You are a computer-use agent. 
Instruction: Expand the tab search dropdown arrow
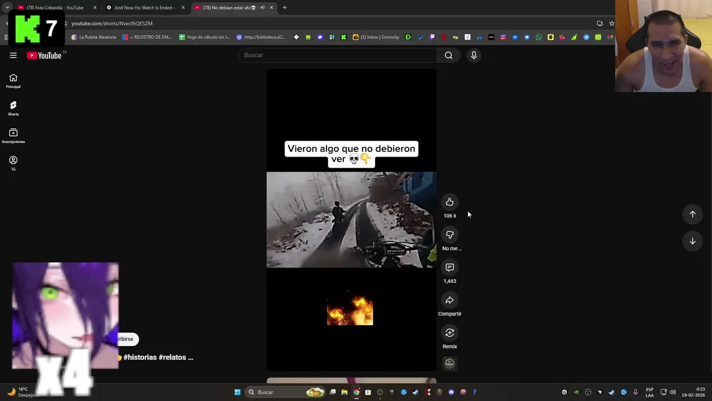(7, 8)
